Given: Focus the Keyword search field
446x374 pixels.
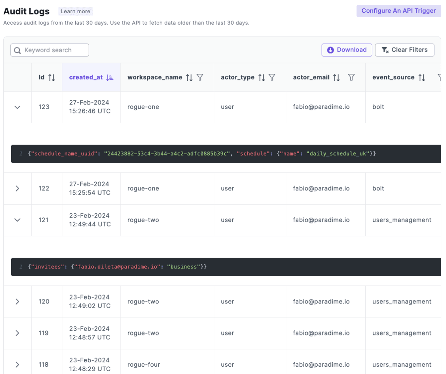Looking at the screenshot, I should 50,50.
